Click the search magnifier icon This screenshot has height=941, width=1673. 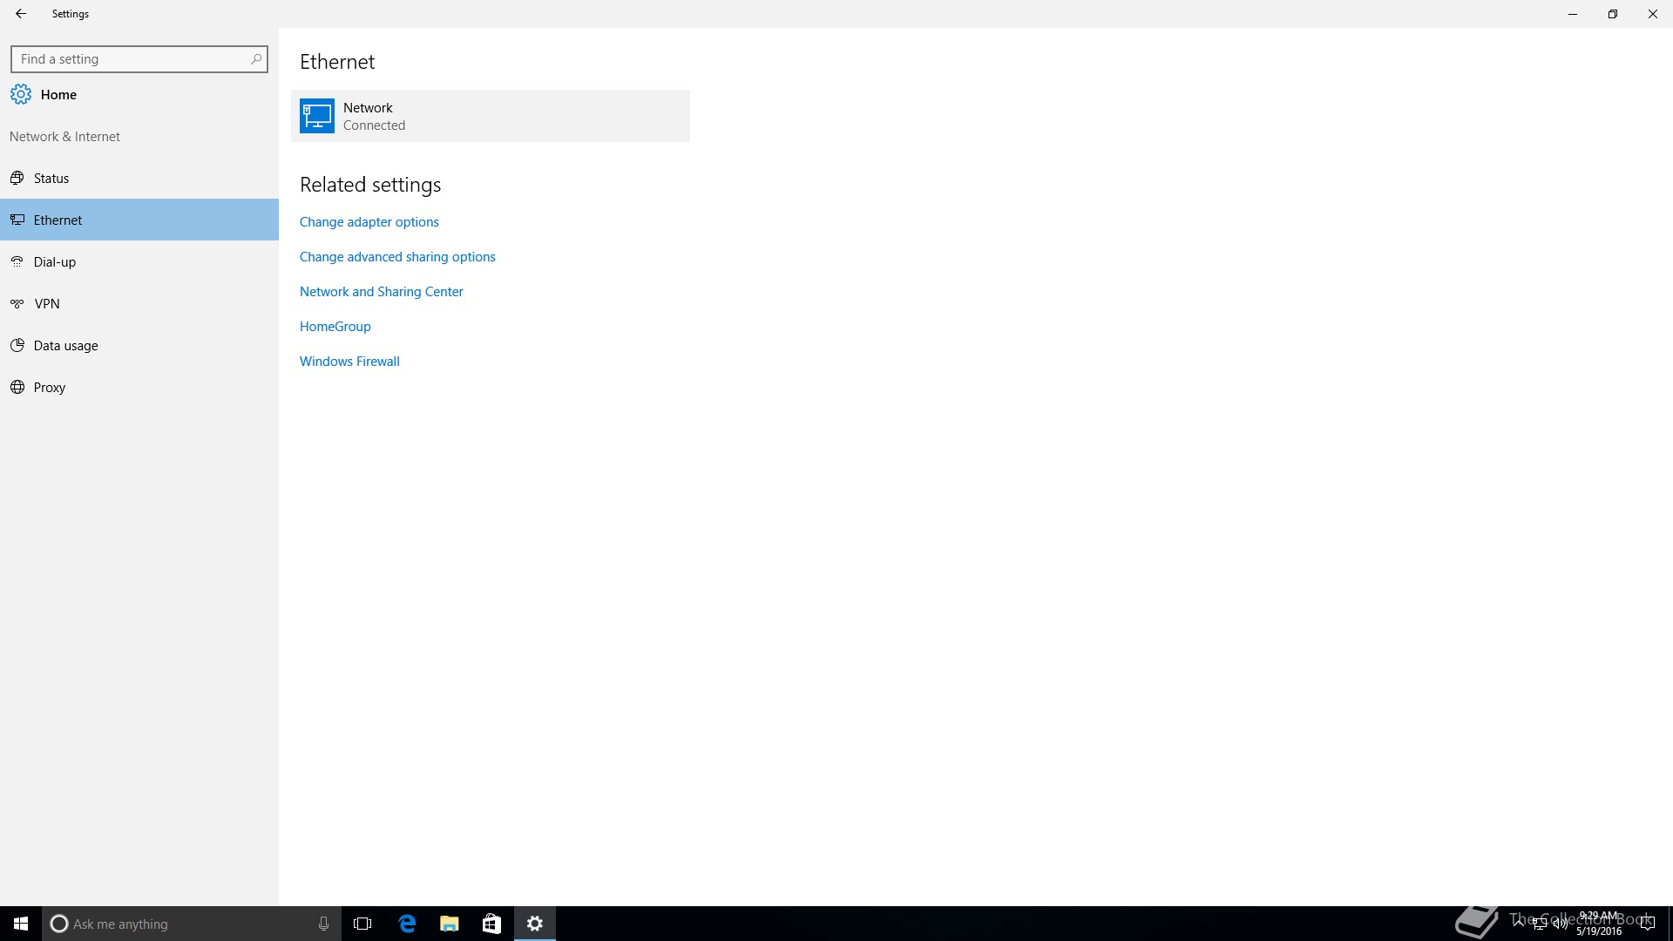pos(255,59)
